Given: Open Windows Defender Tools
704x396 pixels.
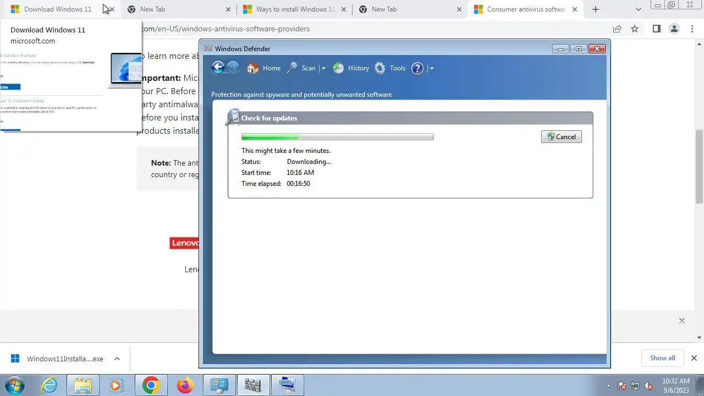Looking at the screenshot, I should point(390,68).
